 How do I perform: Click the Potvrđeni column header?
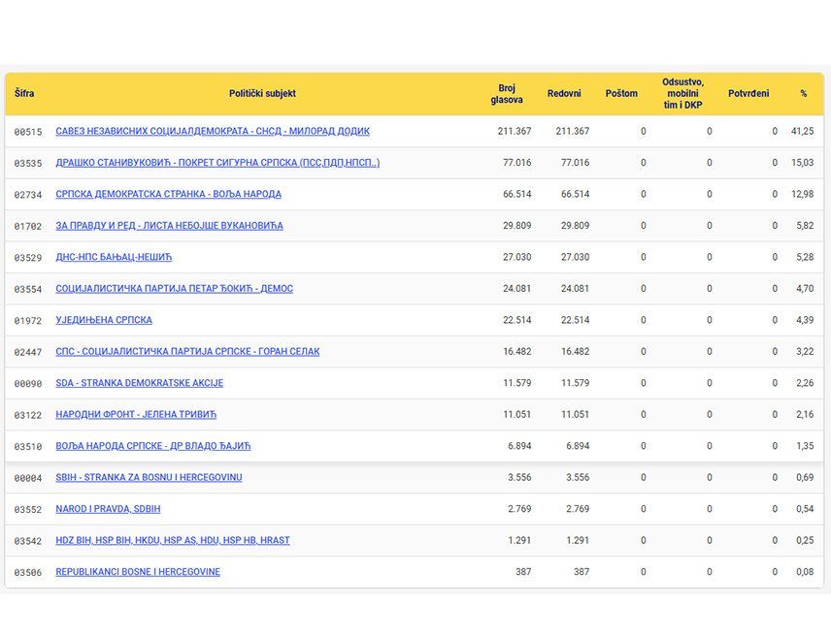(x=748, y=94)
